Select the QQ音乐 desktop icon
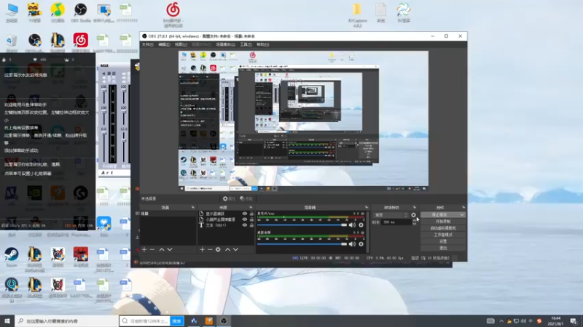This screenshot has width=583, height=327. [x=58, y=12]
